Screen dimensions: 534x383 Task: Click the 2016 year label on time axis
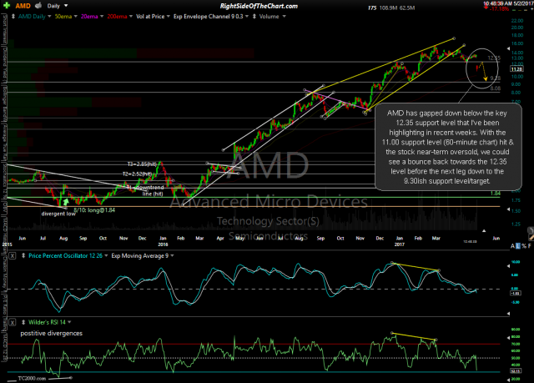[x=163, y=244]
